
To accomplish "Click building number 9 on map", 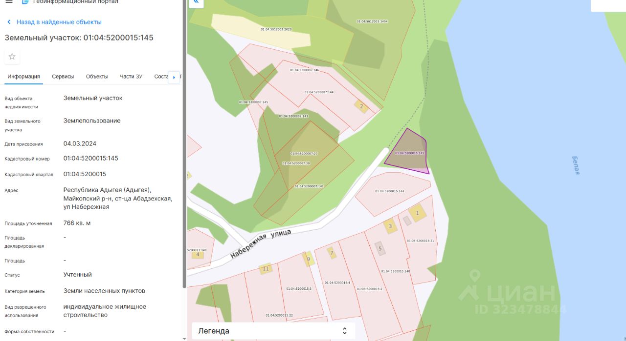I will 308,259.
